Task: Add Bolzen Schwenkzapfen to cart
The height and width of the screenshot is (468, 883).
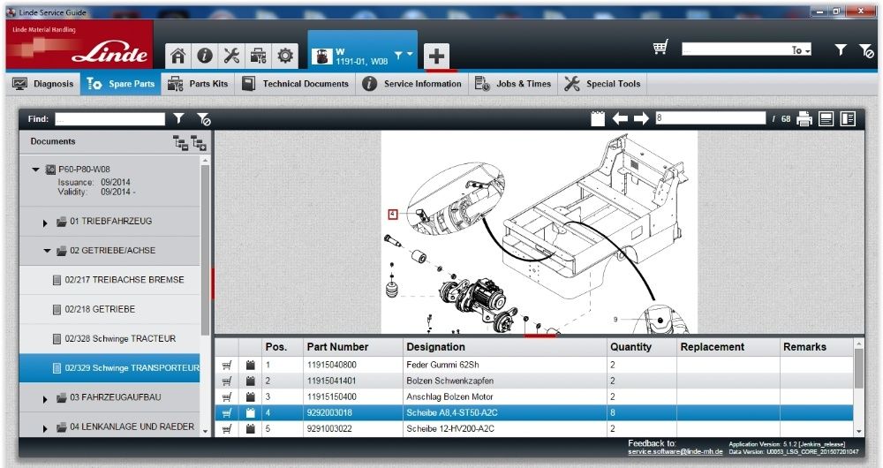Action: click(227, 381)
